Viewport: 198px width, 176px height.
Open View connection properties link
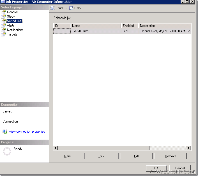point(27,132)
